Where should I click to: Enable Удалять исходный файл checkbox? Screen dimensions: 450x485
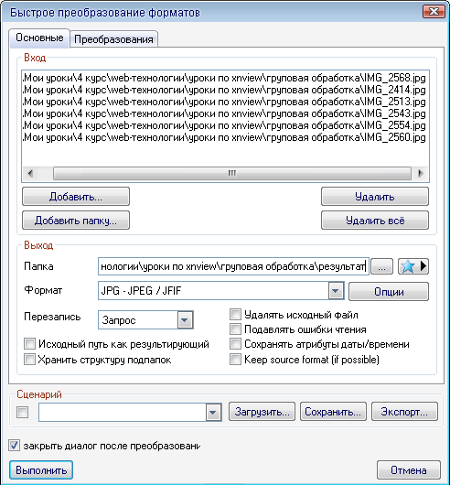point(235,315)
